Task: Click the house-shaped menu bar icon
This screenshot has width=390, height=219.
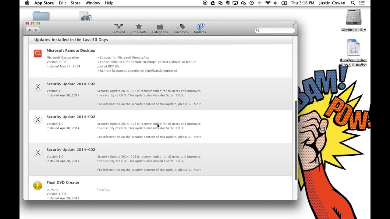Action: pos(243,3)
